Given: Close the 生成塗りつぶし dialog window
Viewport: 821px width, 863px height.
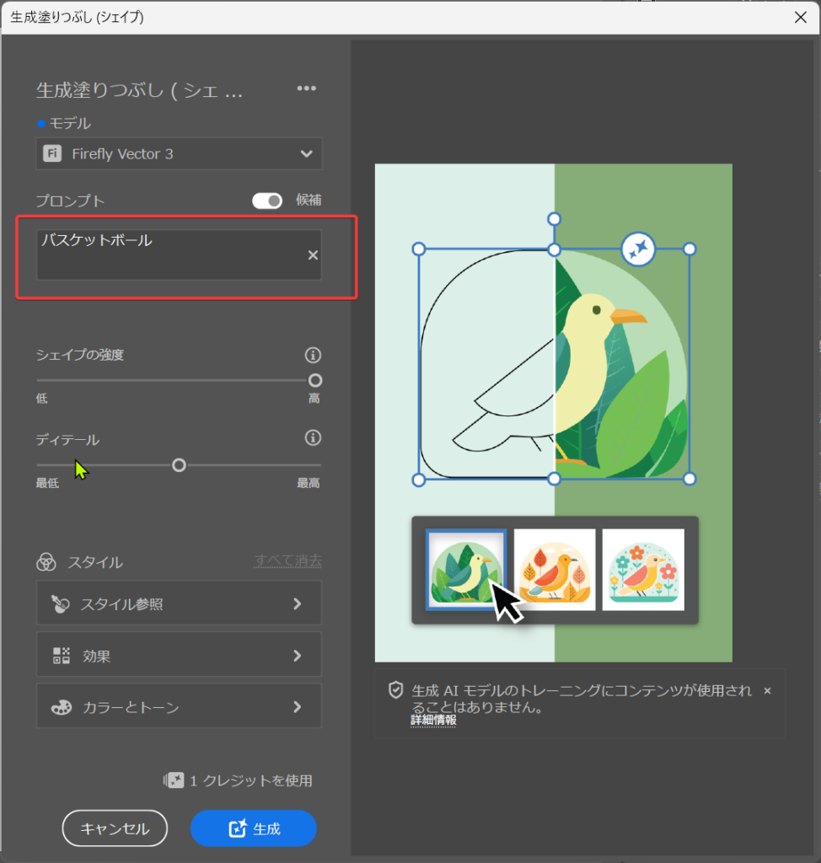Looking at the screenshot, I should click(801, 17).
